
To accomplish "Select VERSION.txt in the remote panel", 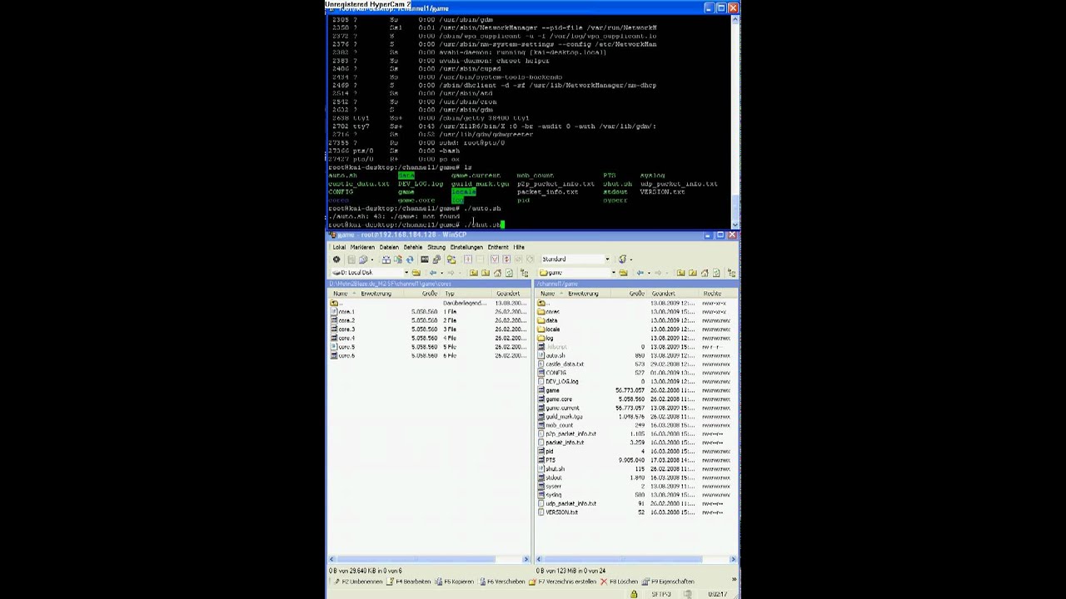I will click(559, 512).
